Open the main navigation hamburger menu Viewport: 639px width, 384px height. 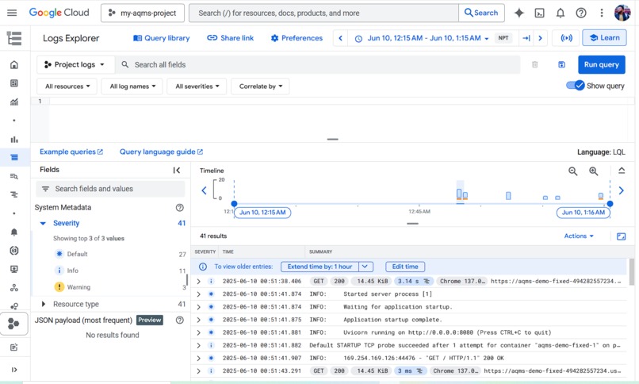(x=12, y=13)
